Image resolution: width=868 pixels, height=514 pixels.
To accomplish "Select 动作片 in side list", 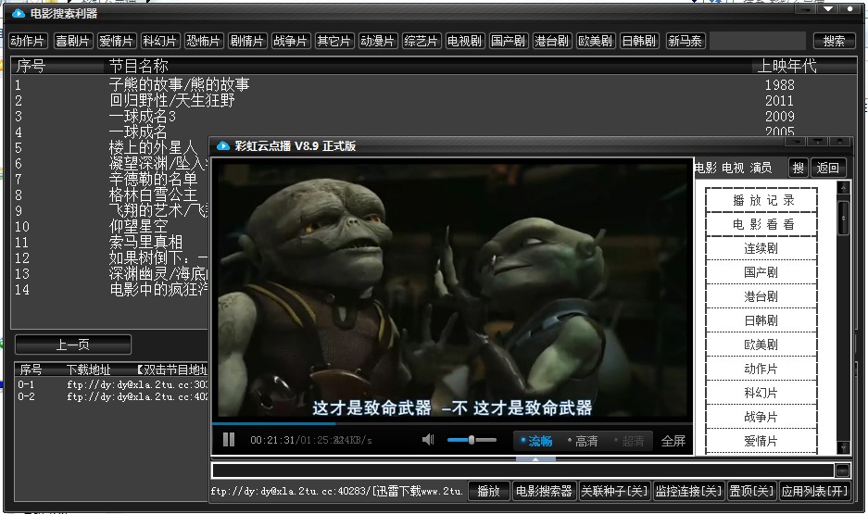I will pos(761,369).
